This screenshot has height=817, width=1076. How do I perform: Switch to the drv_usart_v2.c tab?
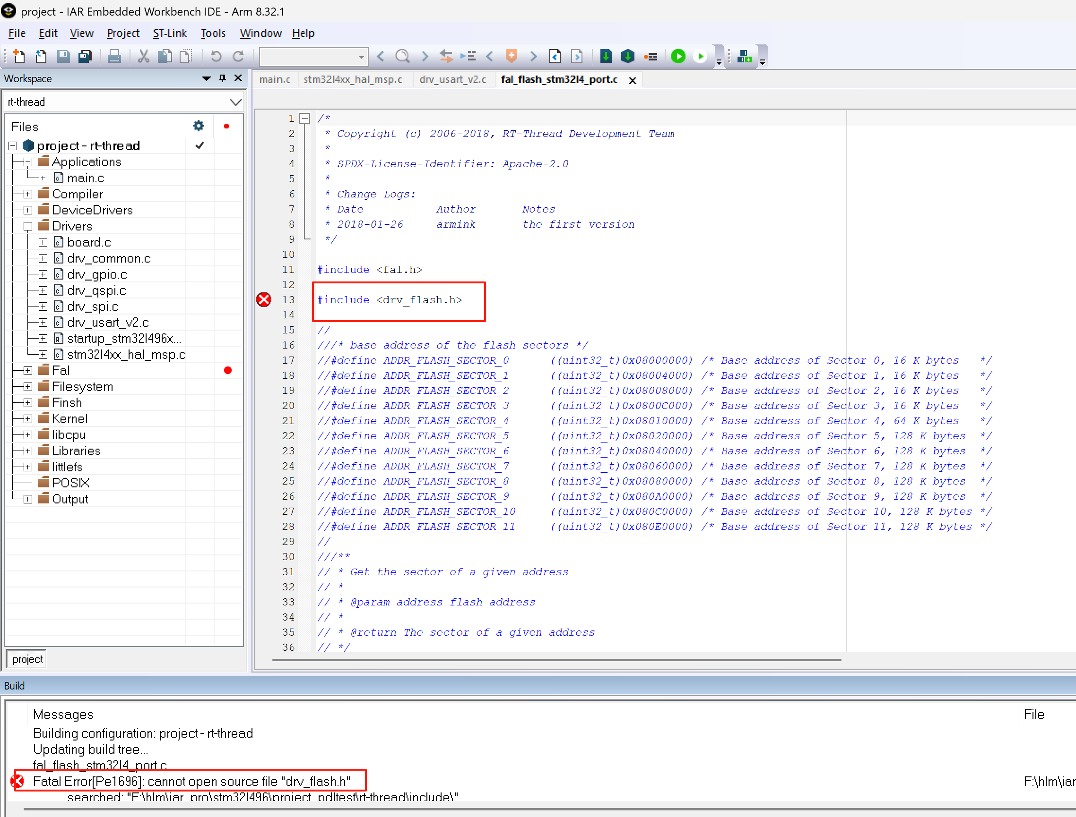coord(452,80)
